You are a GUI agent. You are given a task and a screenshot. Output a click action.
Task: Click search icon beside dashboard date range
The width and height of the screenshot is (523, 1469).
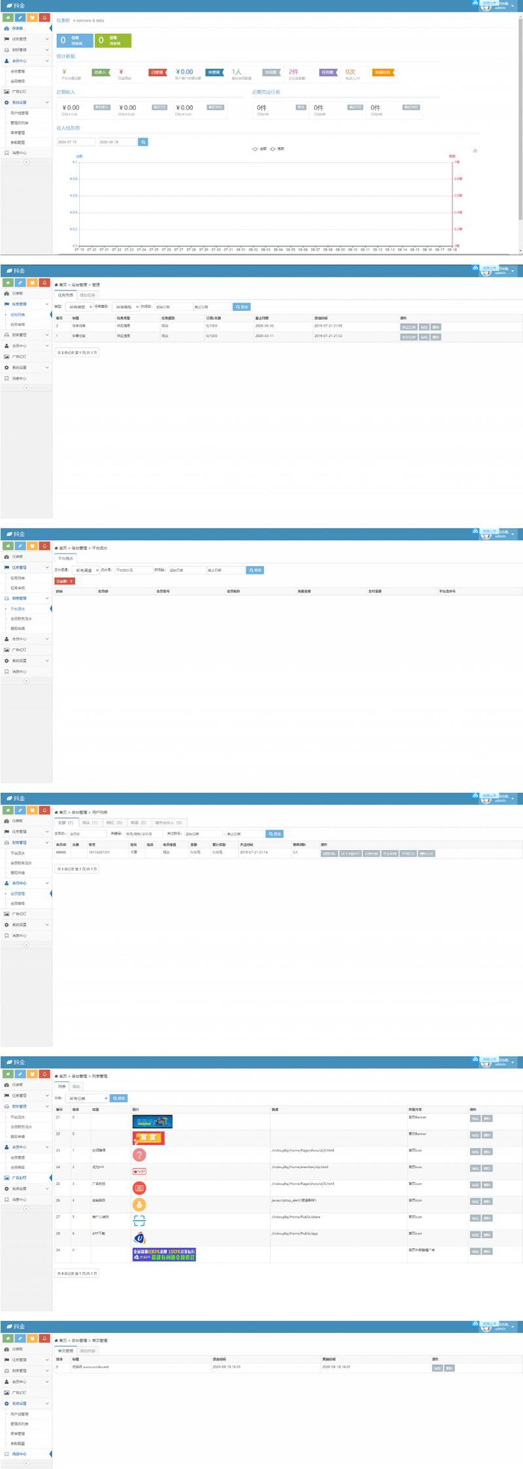coord(143,142)
